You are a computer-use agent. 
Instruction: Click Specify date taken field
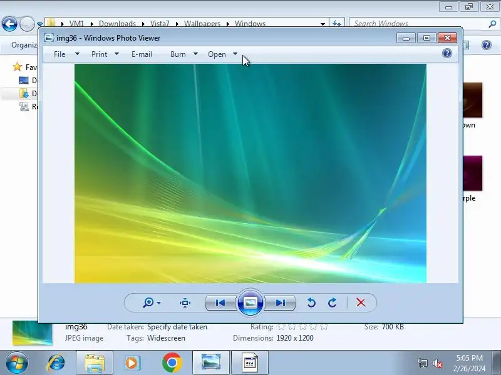click(177, 327)
